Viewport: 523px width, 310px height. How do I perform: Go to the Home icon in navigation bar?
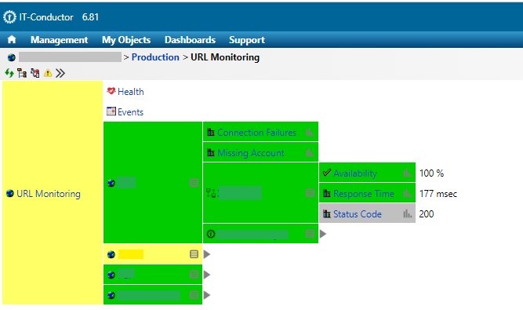(12, 40)
